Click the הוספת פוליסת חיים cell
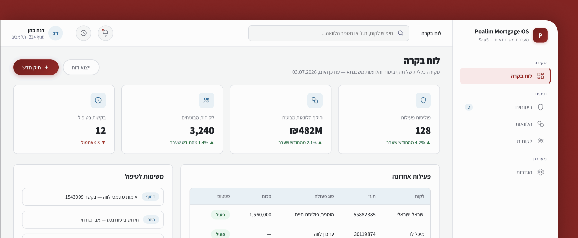 [314, 214]
